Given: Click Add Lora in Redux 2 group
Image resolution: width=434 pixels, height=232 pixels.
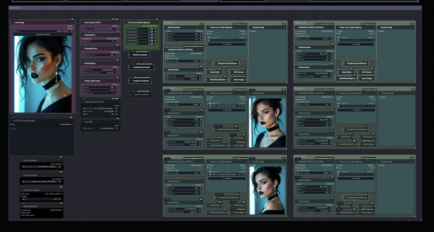Looking at the screenshot, I should (x=227, y=110).
